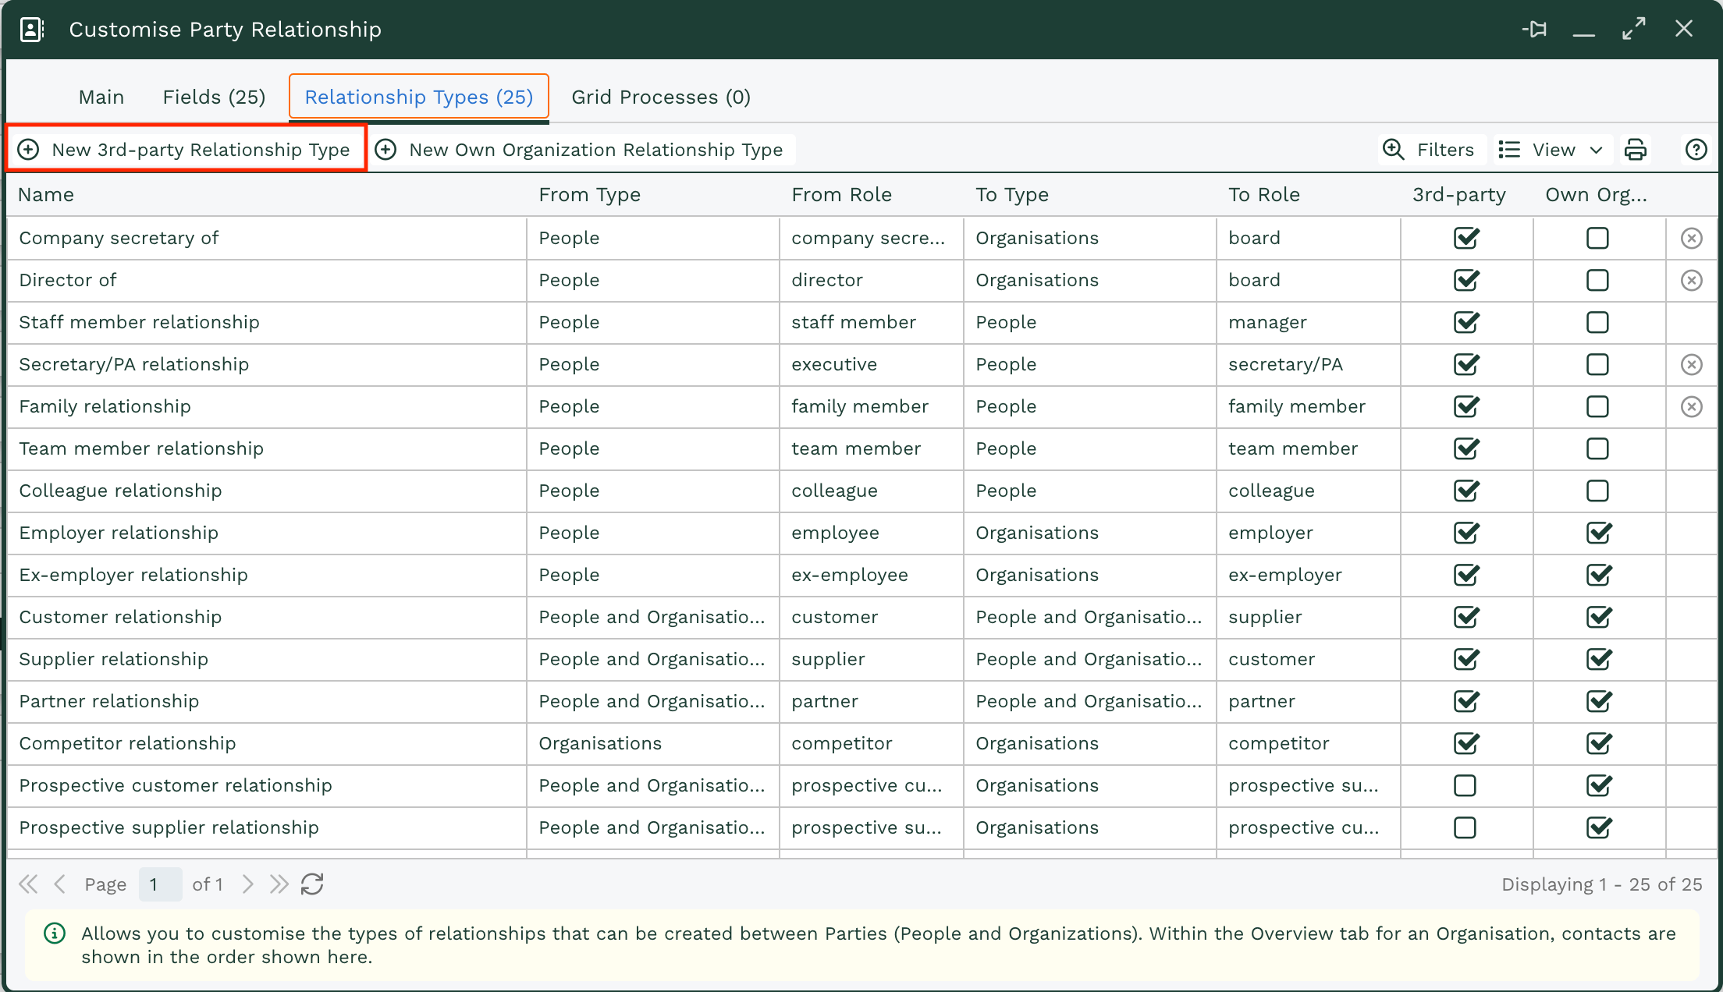Delete Family relationship row using its x icon
The width and height of the screenshot is (1723, 992).
(x=1691, y=406)
